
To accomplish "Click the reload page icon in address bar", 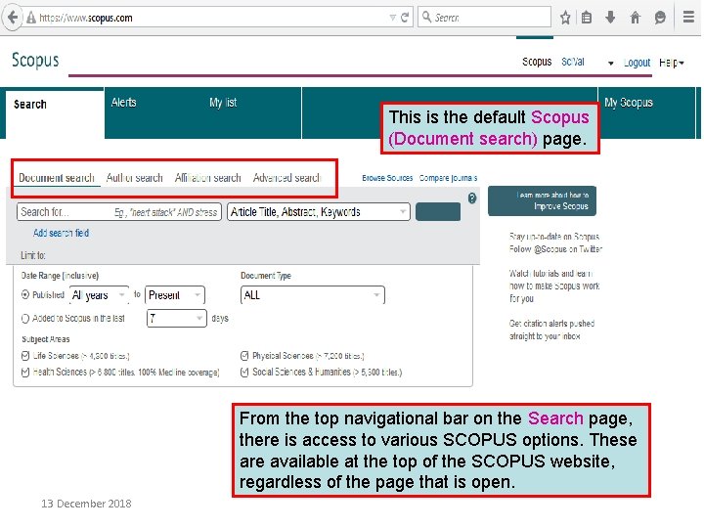I will coord(405,18).
